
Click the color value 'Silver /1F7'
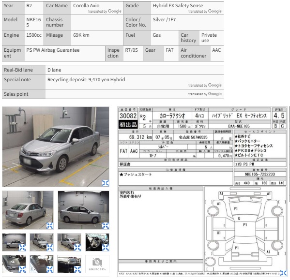(164, 19)
